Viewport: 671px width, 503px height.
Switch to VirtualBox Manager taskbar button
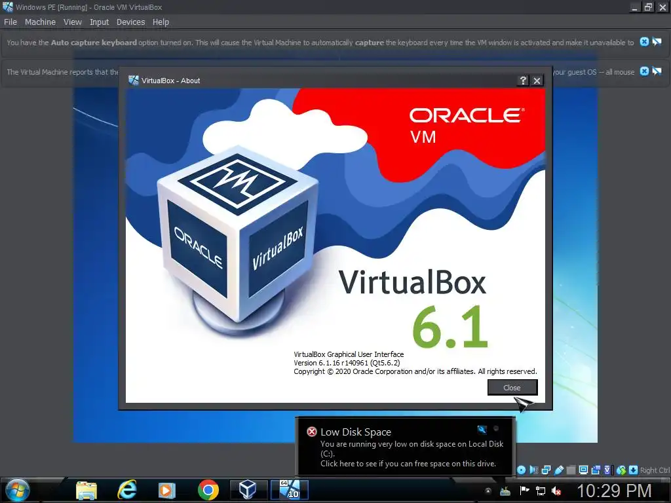coord(248,490)
